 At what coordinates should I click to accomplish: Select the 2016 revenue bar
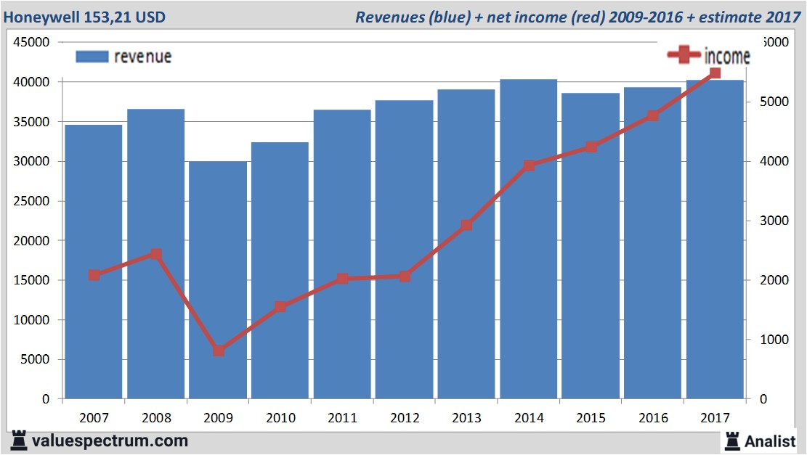(652, 243)
